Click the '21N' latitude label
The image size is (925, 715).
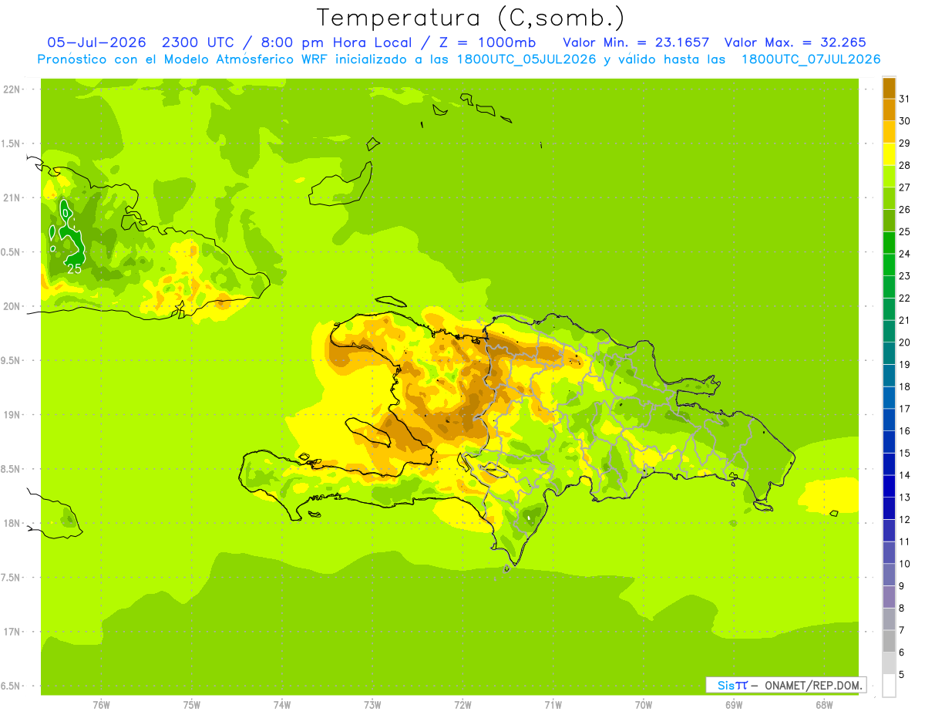(12, 197)
